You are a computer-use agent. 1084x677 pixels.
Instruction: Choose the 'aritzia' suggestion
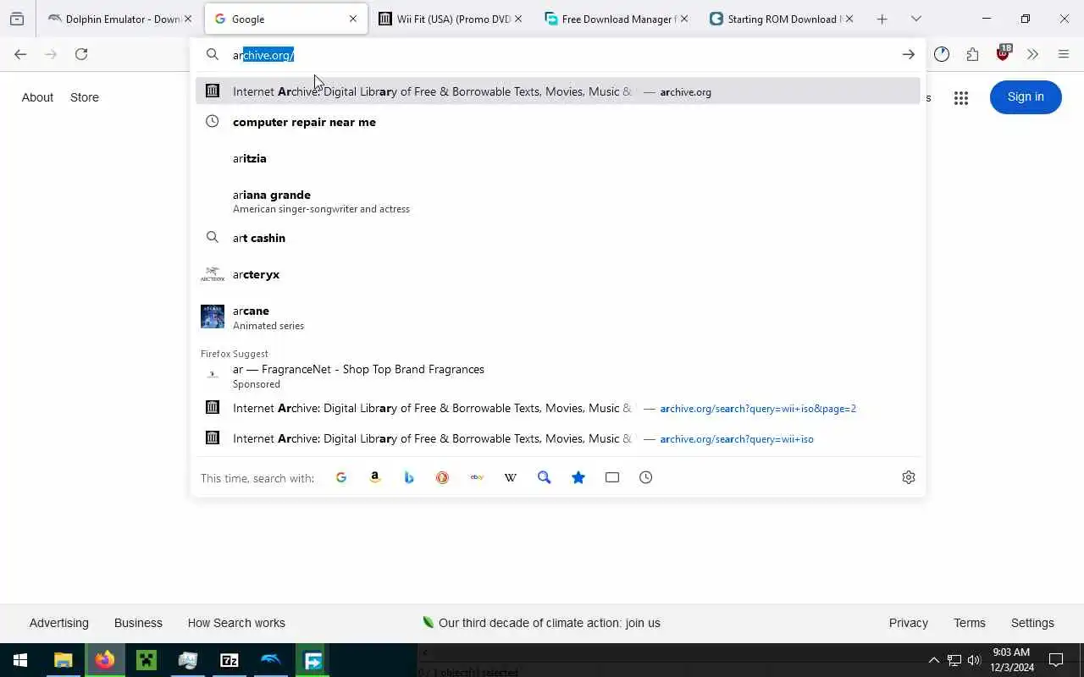558,158
